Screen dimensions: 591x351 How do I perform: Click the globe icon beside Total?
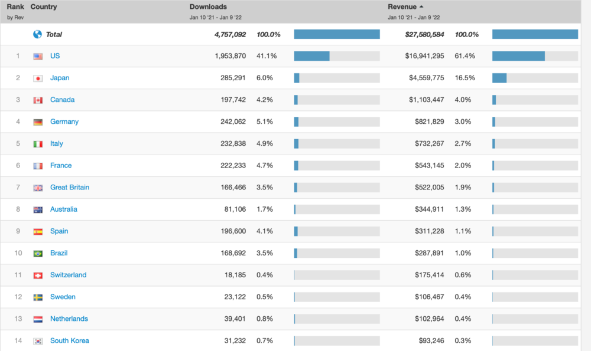pyautogui.click(x=38, y=34)
